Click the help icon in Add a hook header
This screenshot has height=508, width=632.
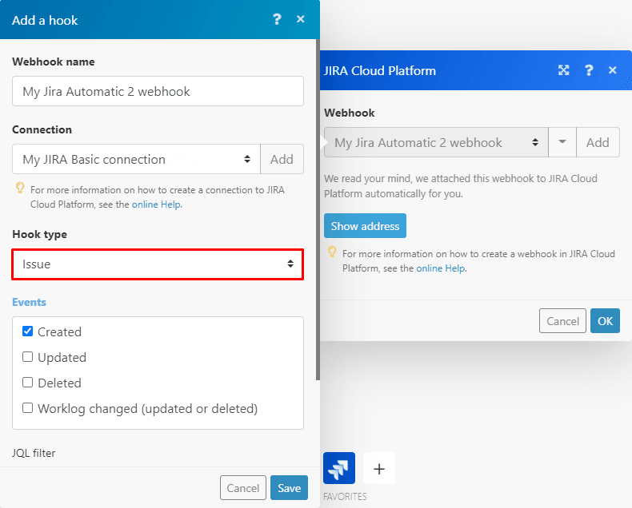click(x=277, y=19)
